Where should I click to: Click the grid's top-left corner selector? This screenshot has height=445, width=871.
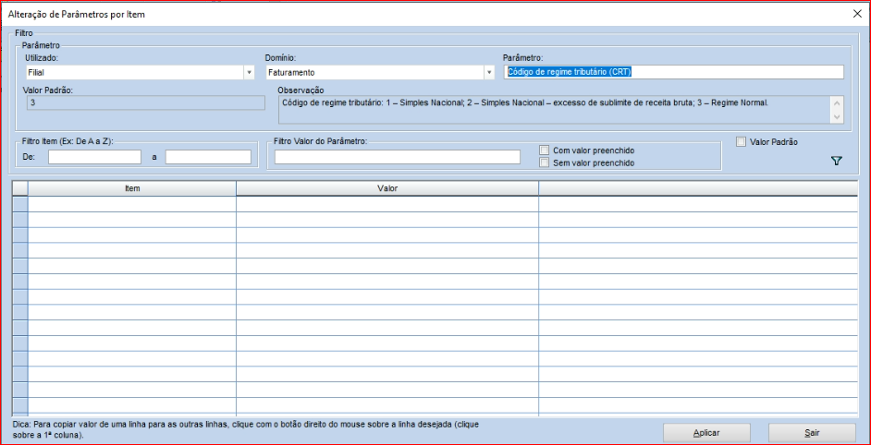point(20,188)
